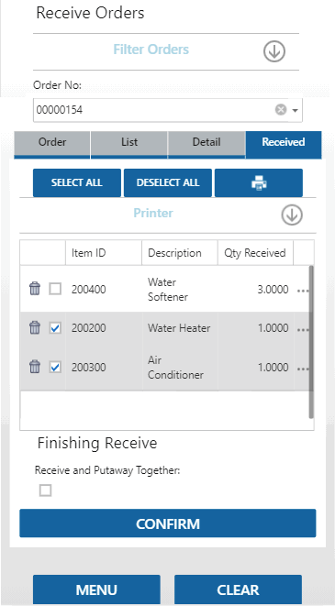
Task: Clear the Order No field with X icon
Action: pyautogui.click(x=281, y=110)
